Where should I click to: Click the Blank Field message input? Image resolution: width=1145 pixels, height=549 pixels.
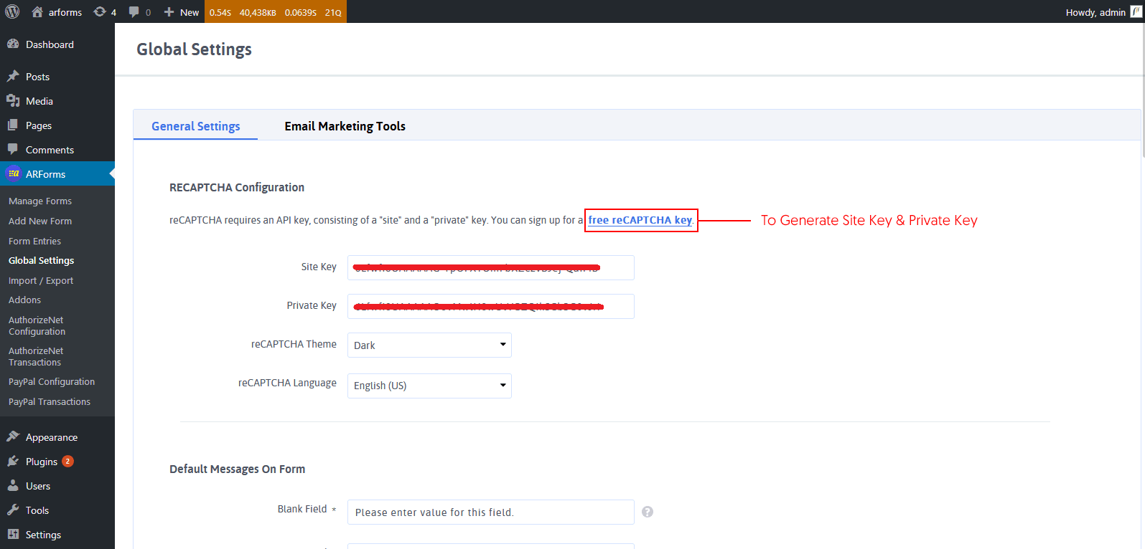490,512
